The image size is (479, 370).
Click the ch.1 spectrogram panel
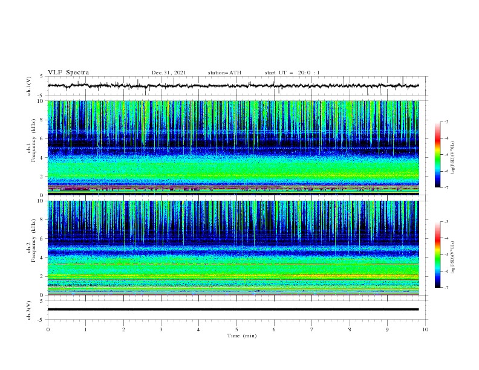pyautogui.click(x=233, y=148)
